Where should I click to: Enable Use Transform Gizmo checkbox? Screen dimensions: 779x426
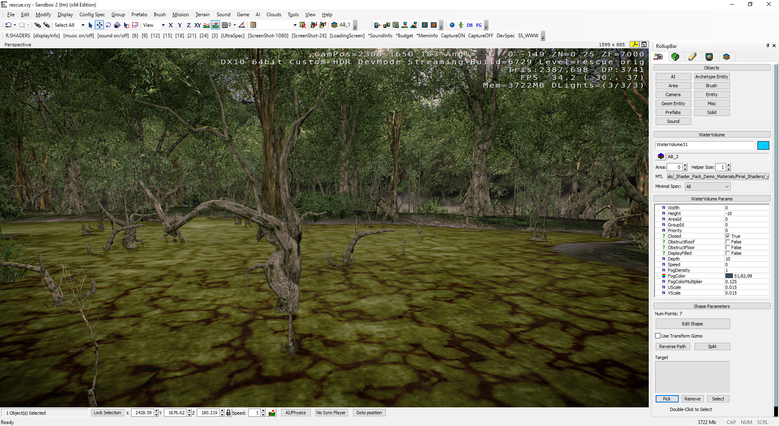658,336
